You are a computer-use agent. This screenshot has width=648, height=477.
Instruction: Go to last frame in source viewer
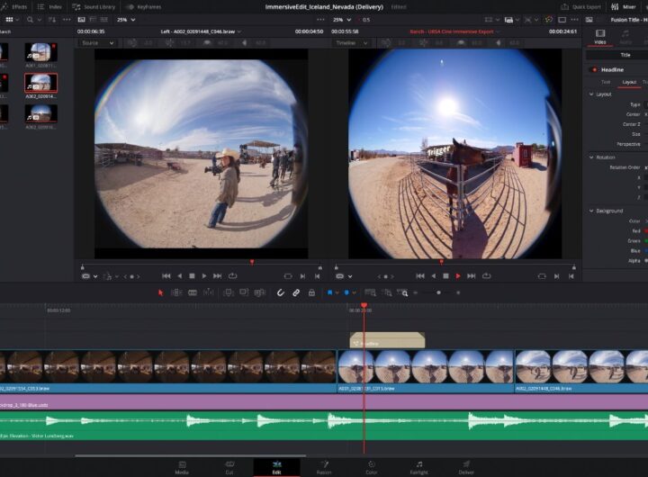pos(218,275)
